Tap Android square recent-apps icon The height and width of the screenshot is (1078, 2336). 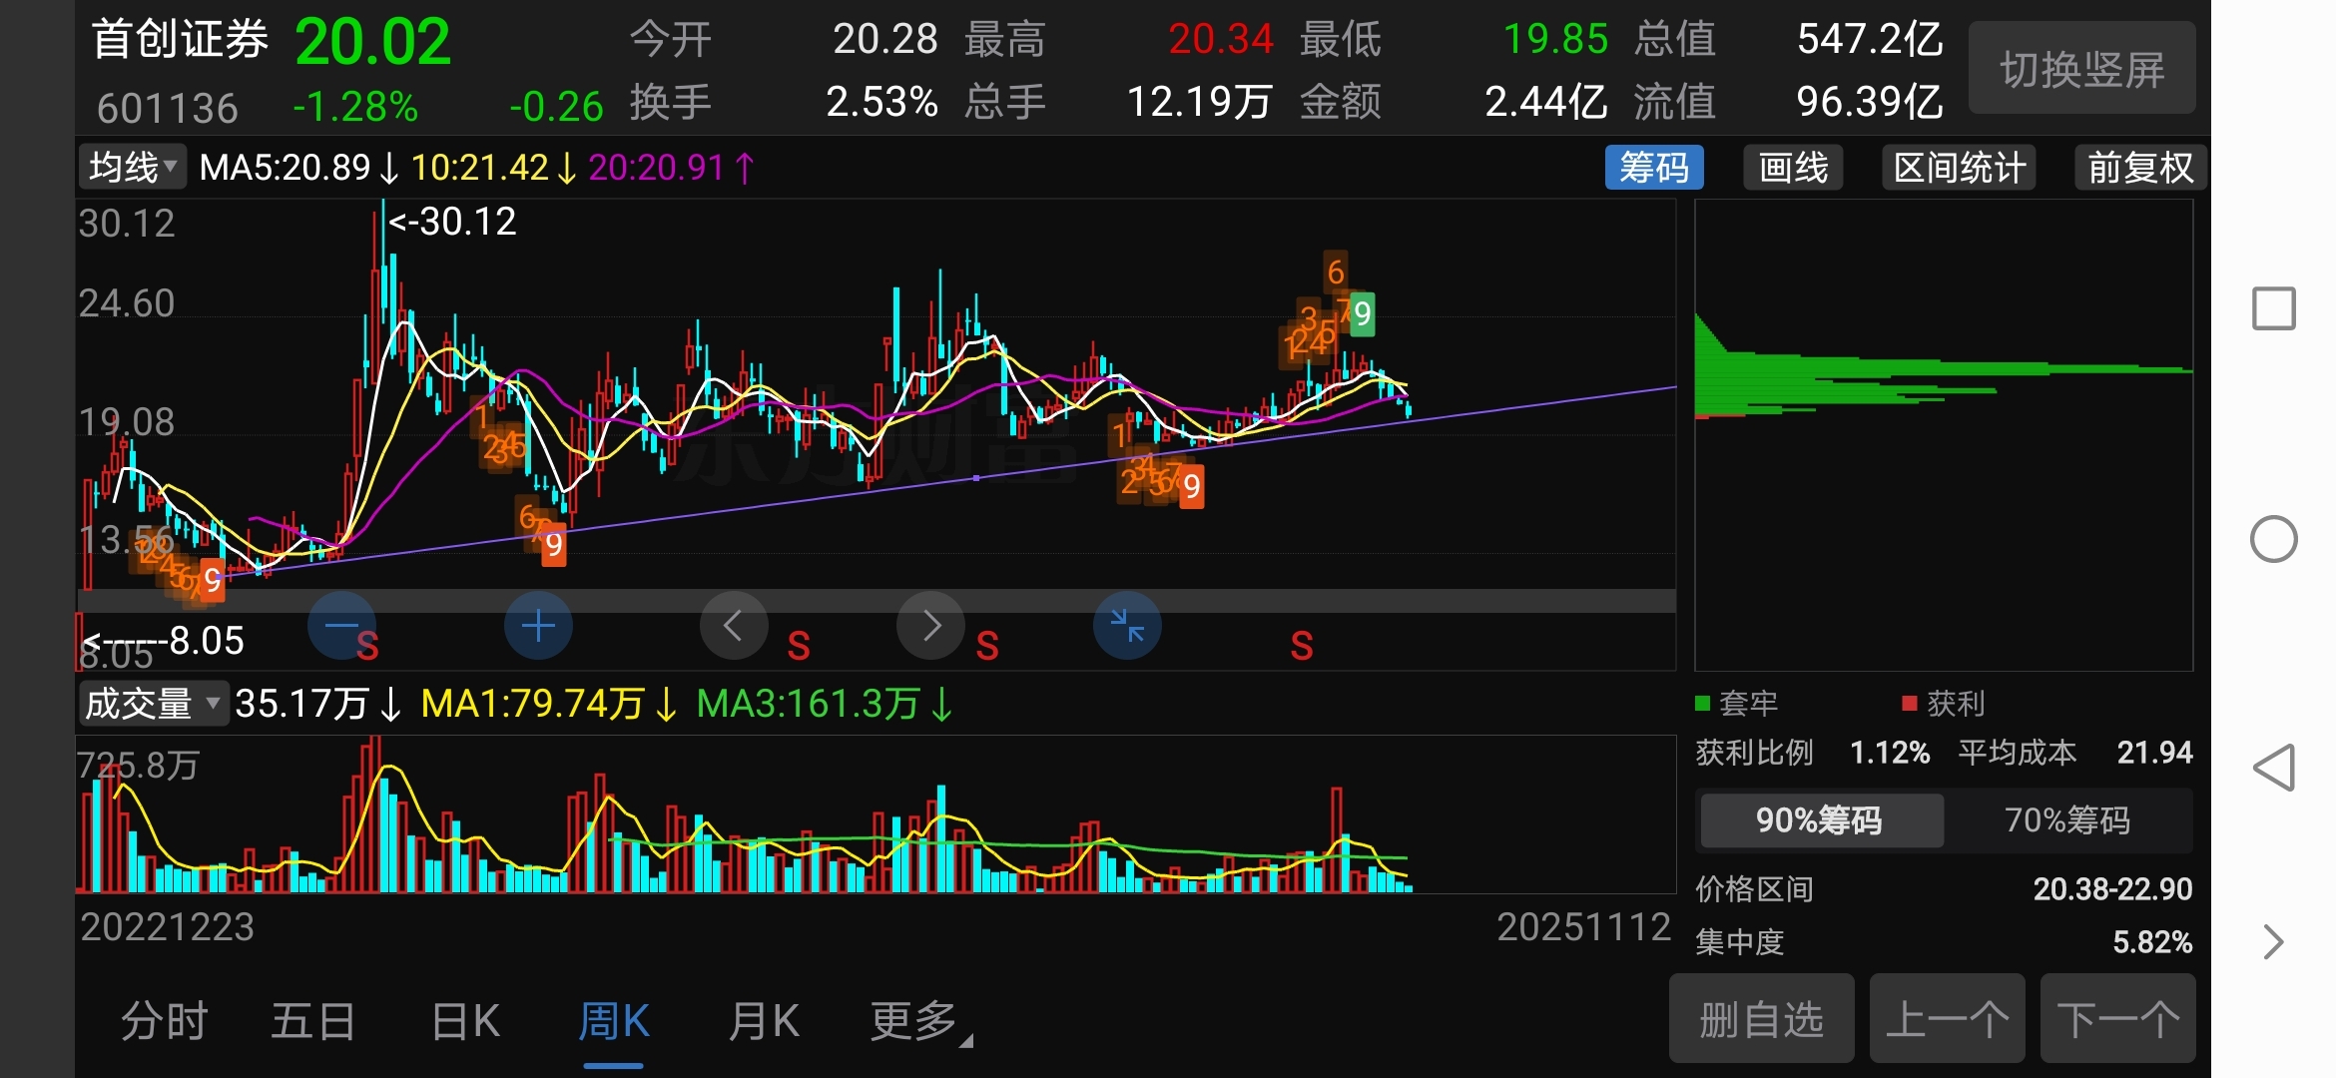[2273, 308]
